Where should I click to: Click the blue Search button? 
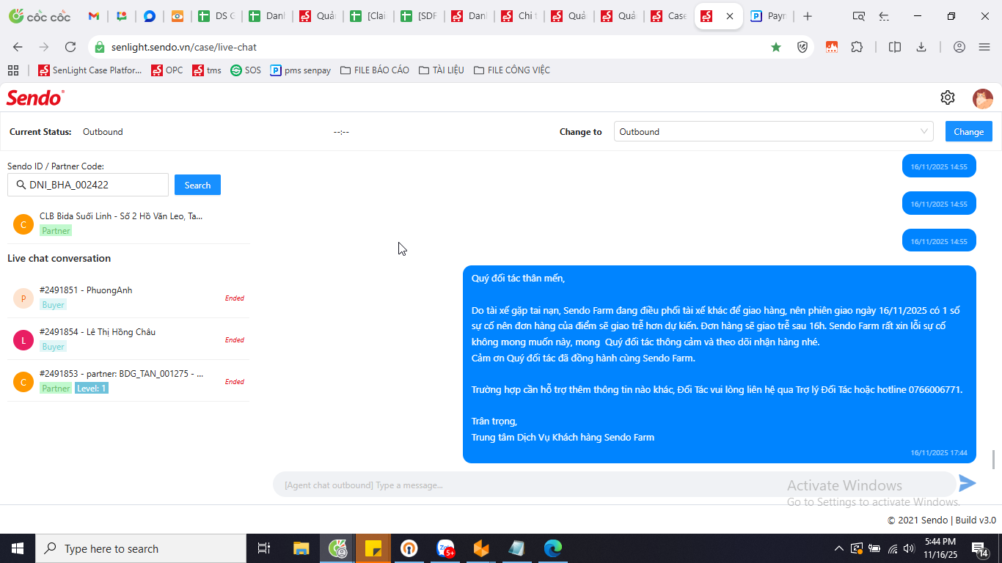[197, 185]
